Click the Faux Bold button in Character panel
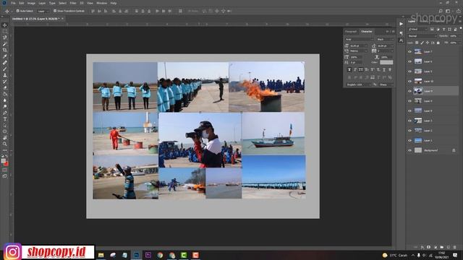 349,70
